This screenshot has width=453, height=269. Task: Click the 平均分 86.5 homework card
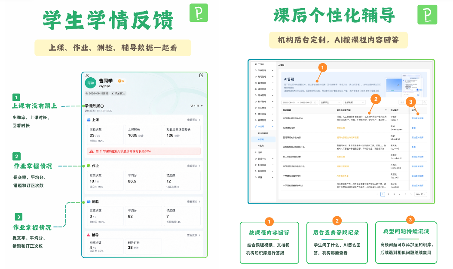coord(144,181)
